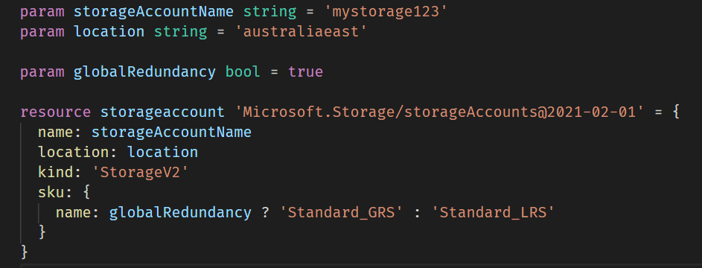Place cursor on globalRedundancy param name
The image size is (702, 268).
tap(144, 71)
